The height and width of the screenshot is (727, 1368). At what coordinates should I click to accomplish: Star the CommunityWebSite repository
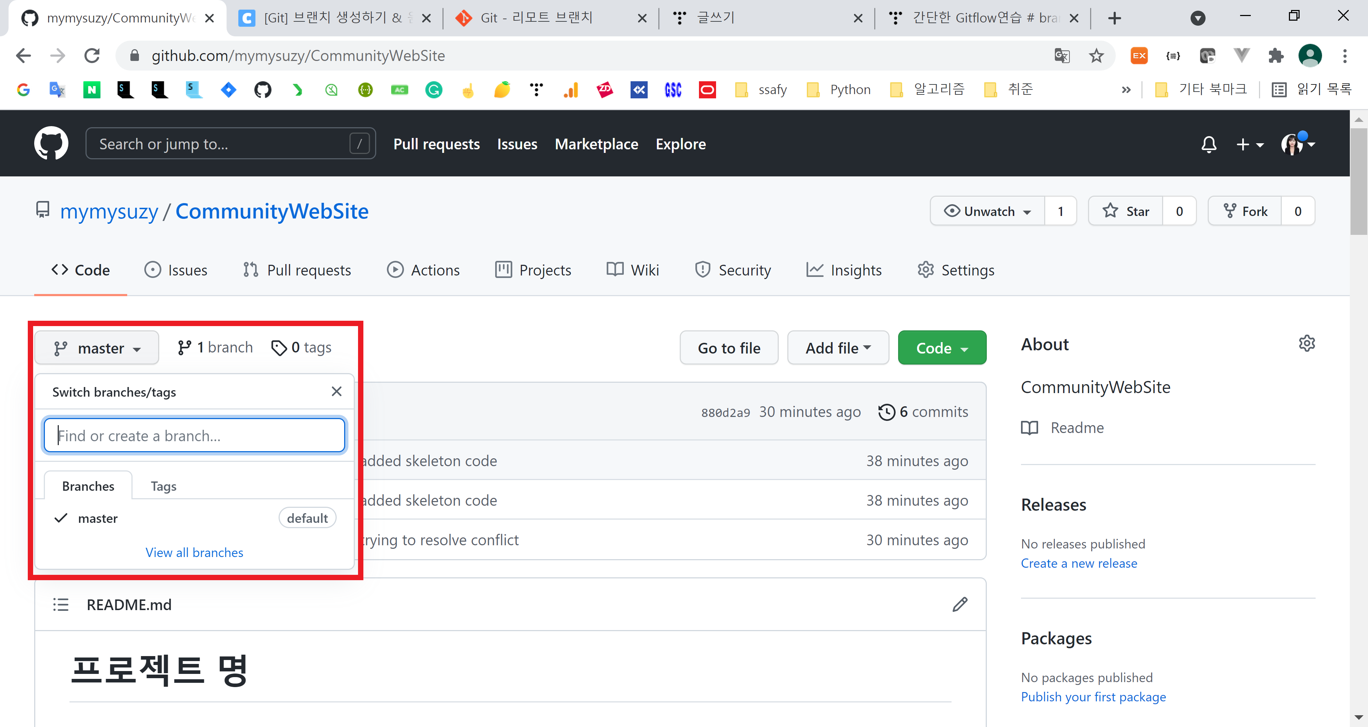1126,212
